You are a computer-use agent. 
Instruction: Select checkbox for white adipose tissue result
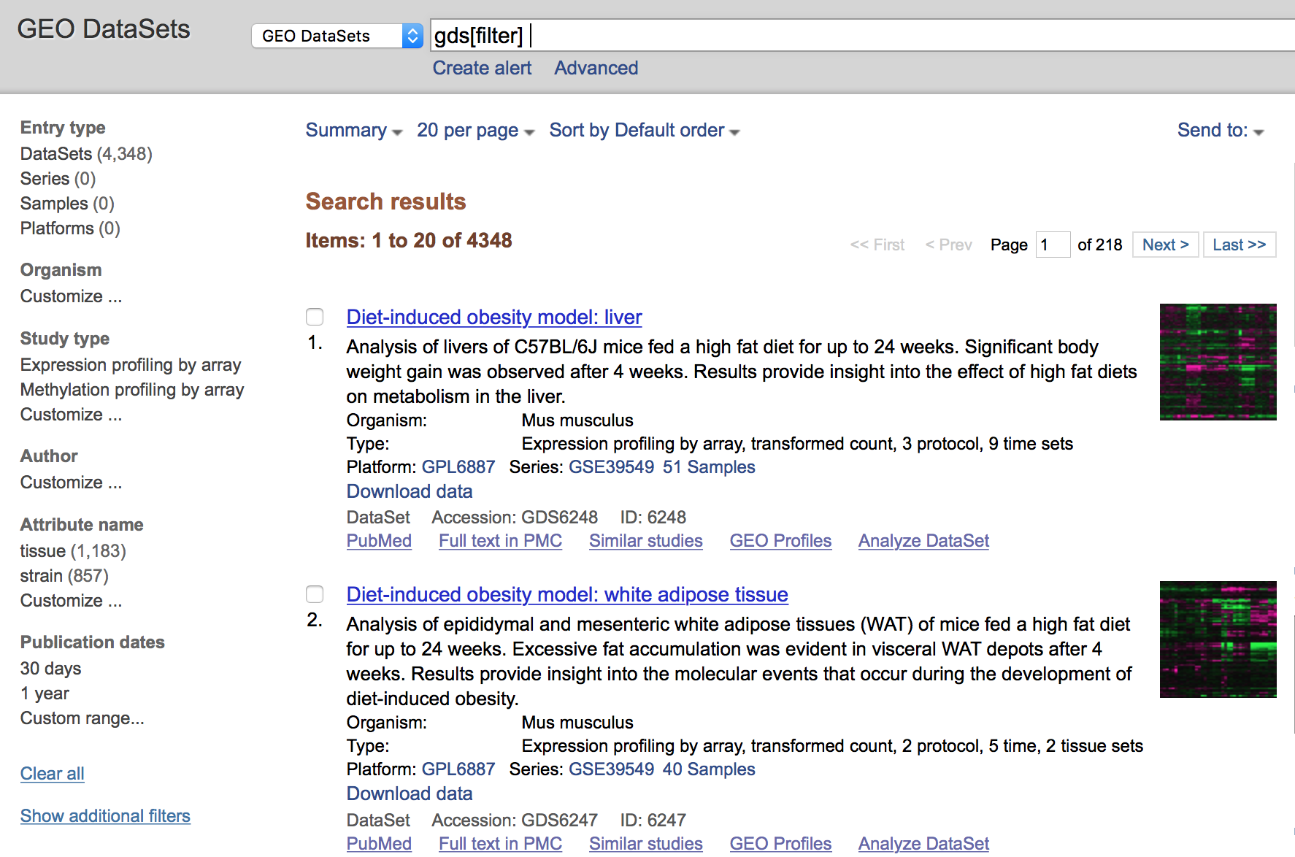[315, 594]
